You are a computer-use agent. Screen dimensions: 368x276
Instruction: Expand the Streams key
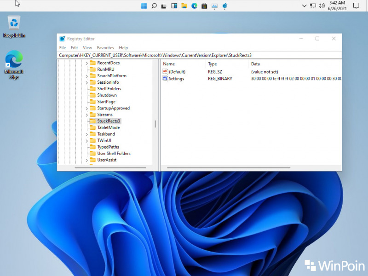click(x=86, y=115)
